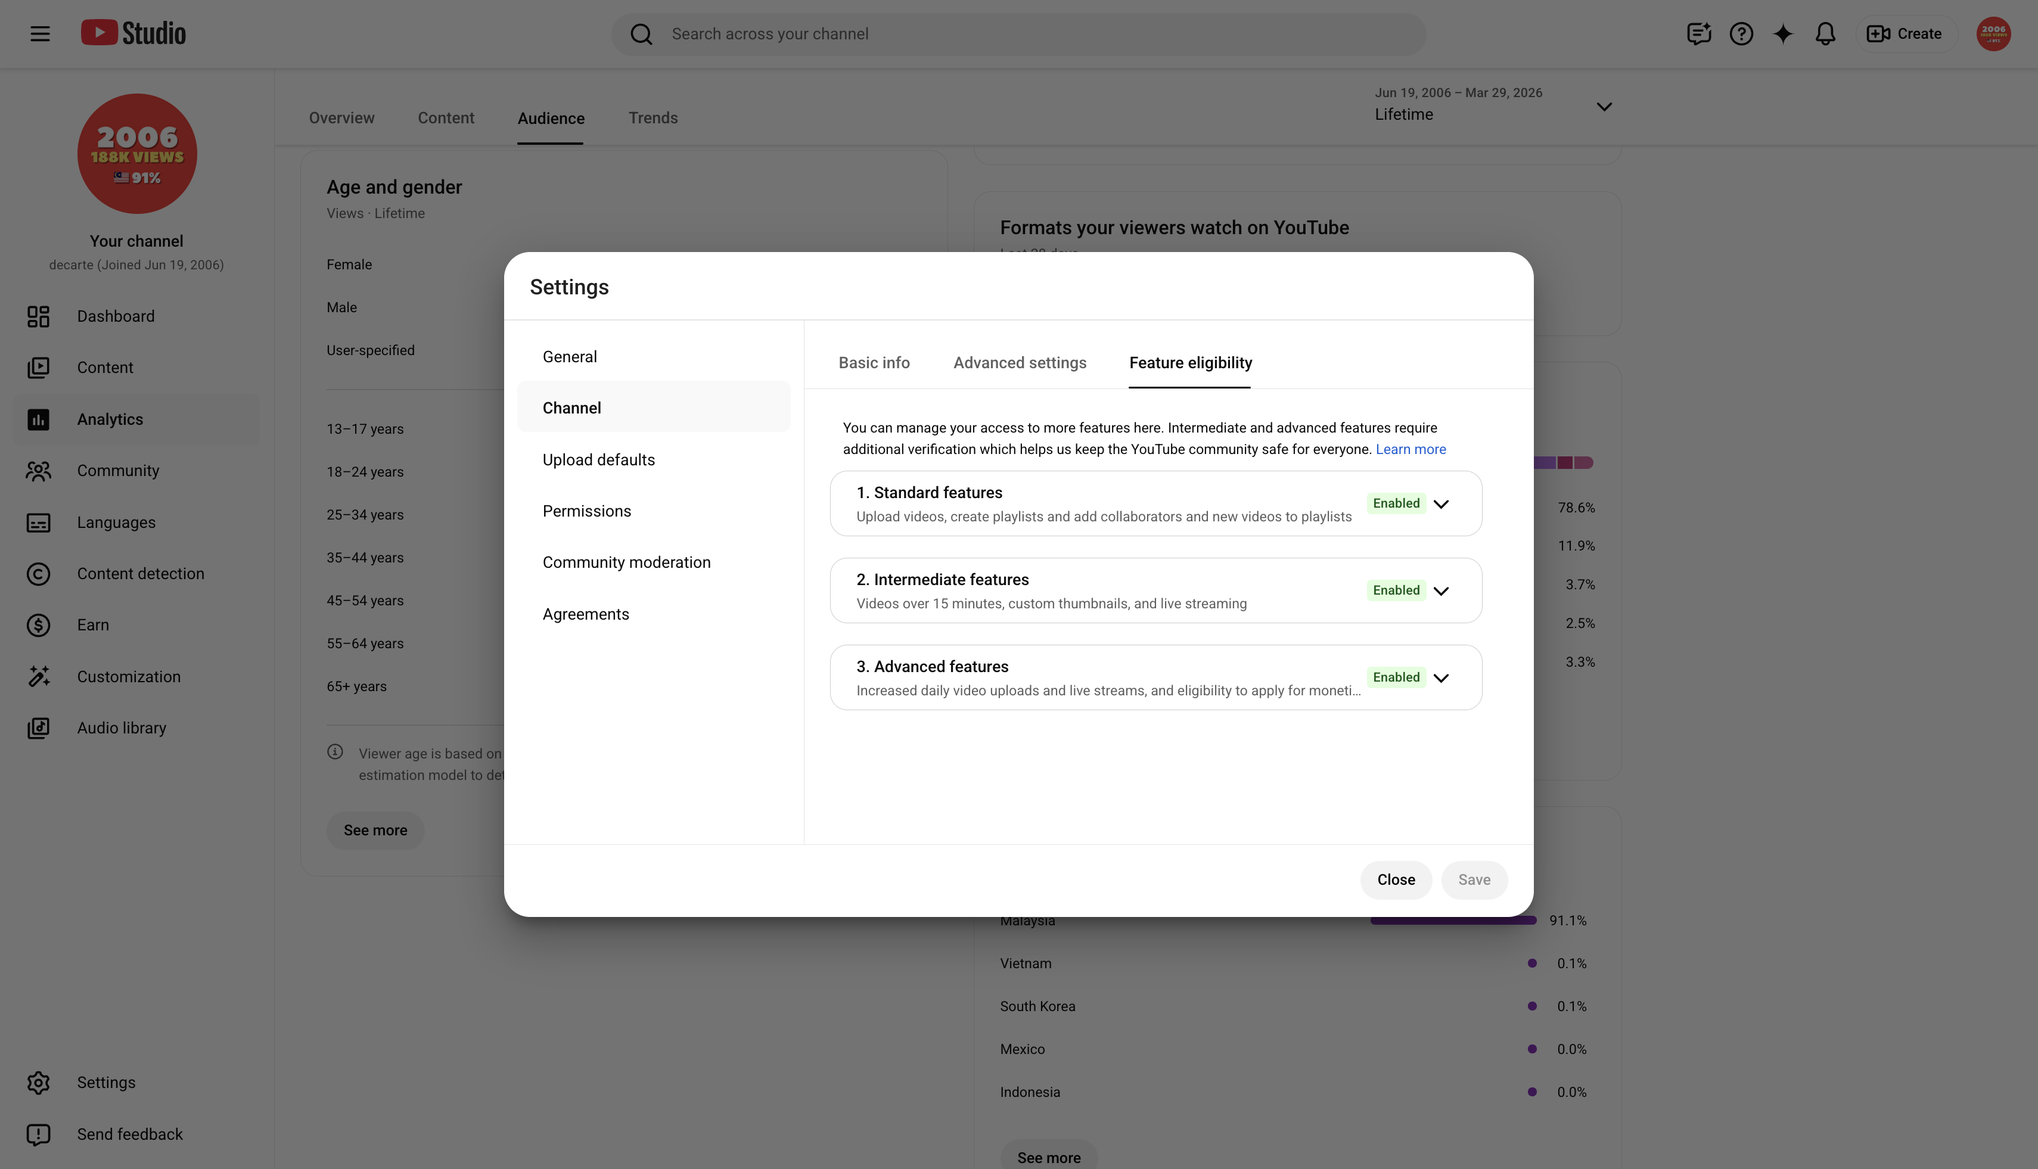2038x1169 pixels.
Task: Focus the Search across your channel field
Action: [x=1018, y=34]
